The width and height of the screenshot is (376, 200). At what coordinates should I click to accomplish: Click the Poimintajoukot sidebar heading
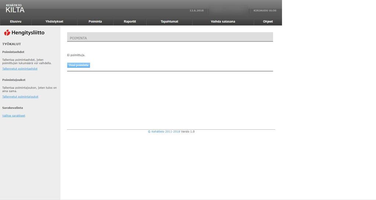pos(14,80)
